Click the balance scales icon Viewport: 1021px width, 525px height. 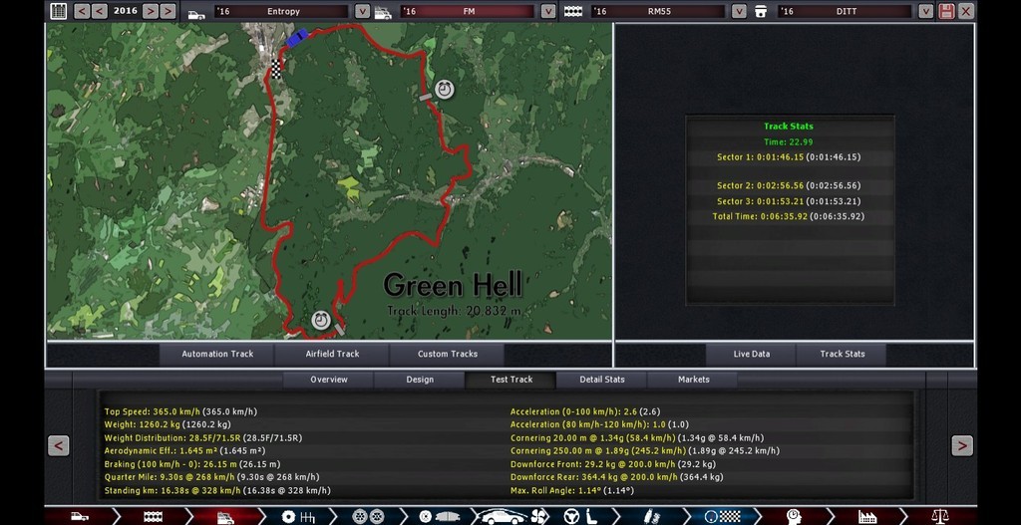click(939, 516)
